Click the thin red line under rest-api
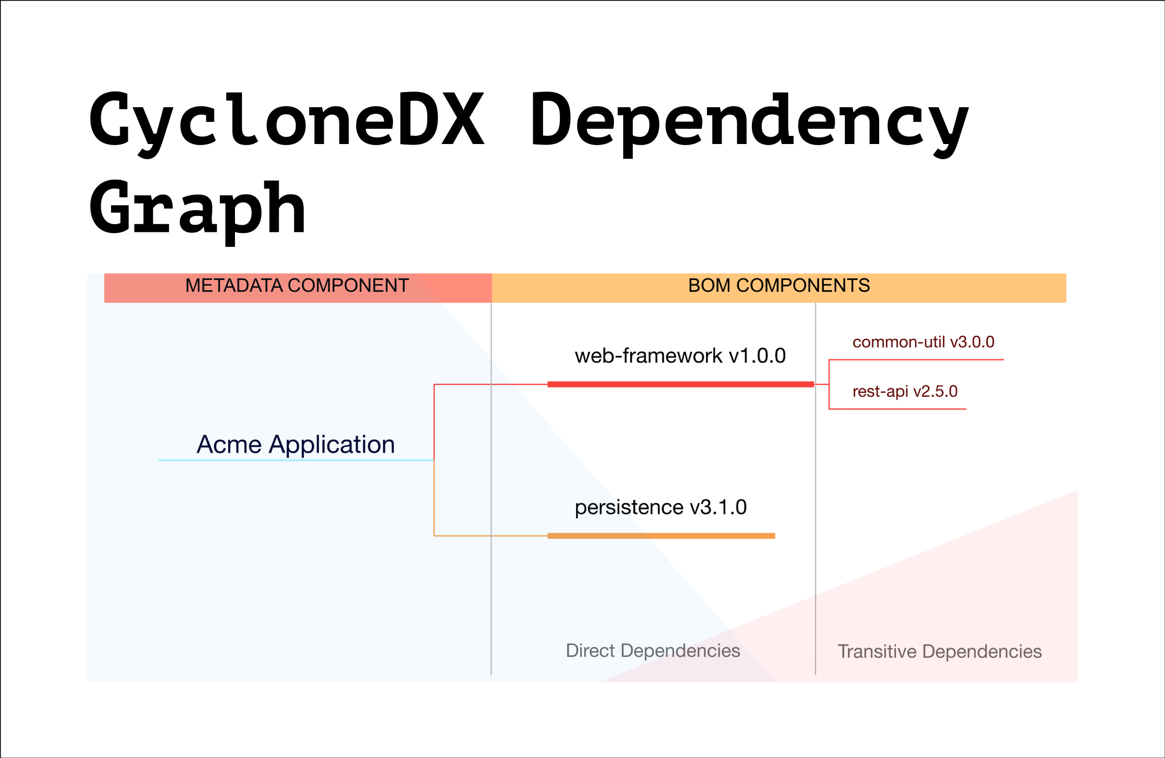The width and height of the screenshot is (1165, 758). 898,409
